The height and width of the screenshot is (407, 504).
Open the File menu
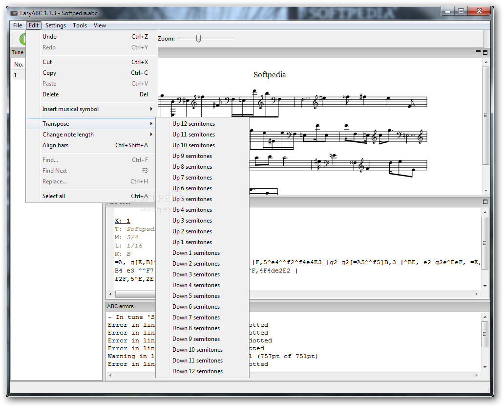18,25
